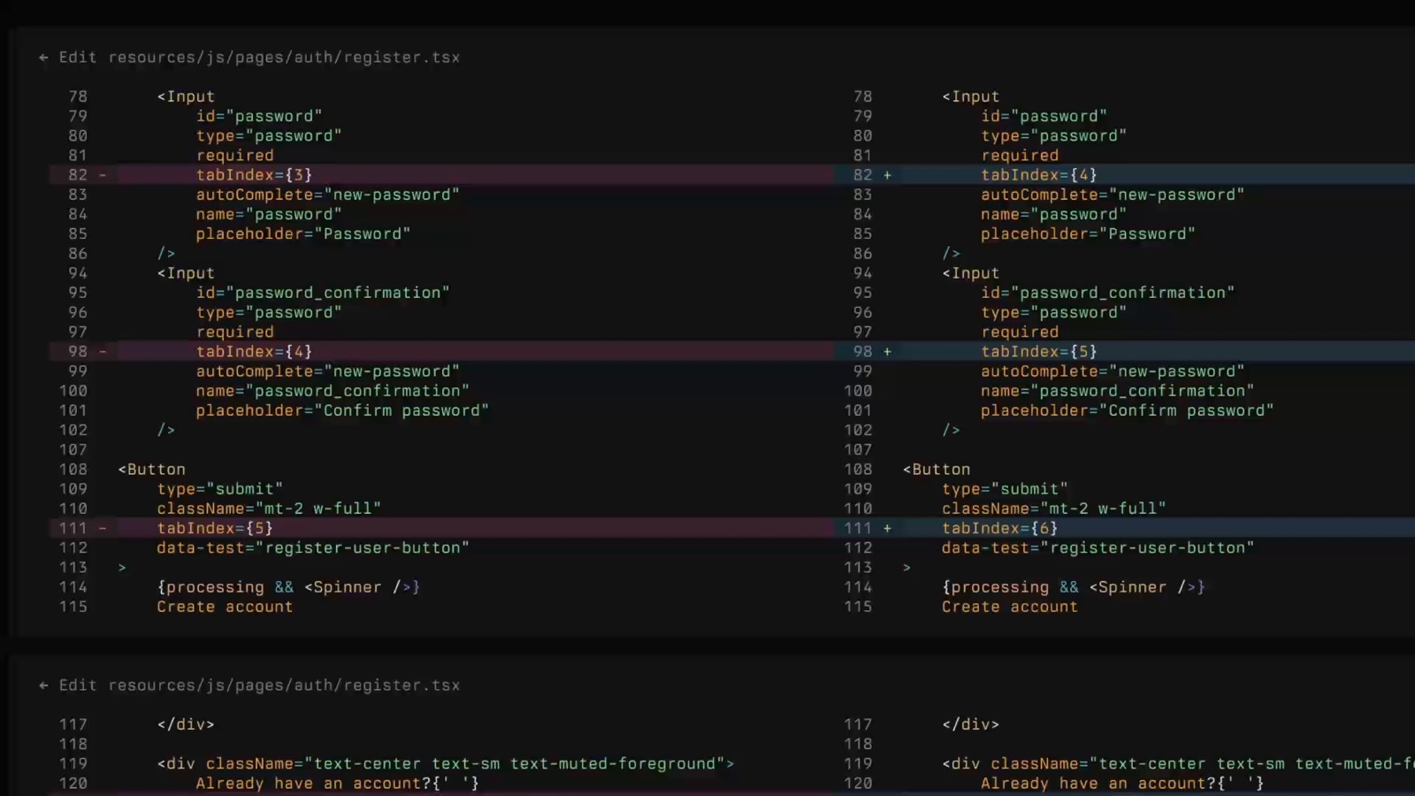Click name="password_confirmation" in the new pane
The height and width of the screenshot is (796, 1415).
pos(1118,391)
